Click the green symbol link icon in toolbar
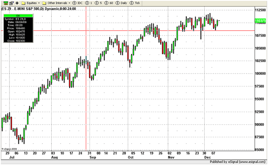This screenshot has width=268, height=165. click(6, 3)
